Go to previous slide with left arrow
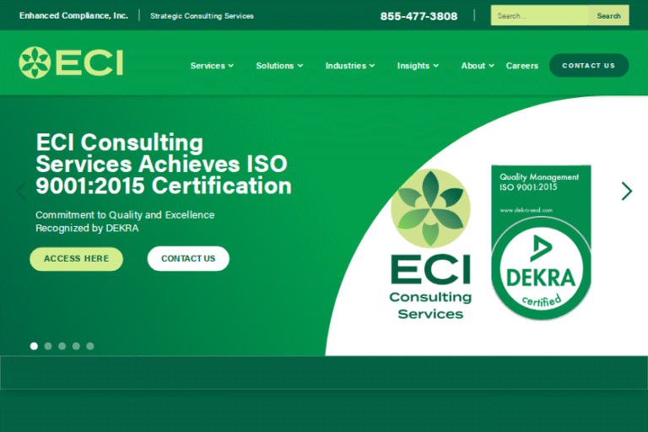Viewport: 648px width, 432px height. [x=21, y=192]
